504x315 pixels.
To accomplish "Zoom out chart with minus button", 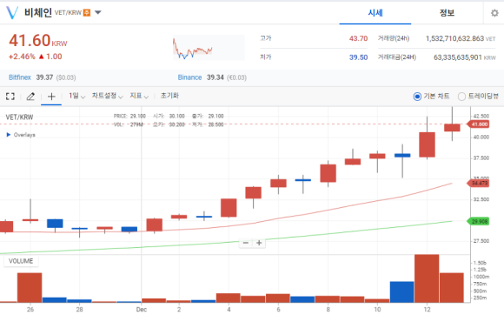I will 246,243.
